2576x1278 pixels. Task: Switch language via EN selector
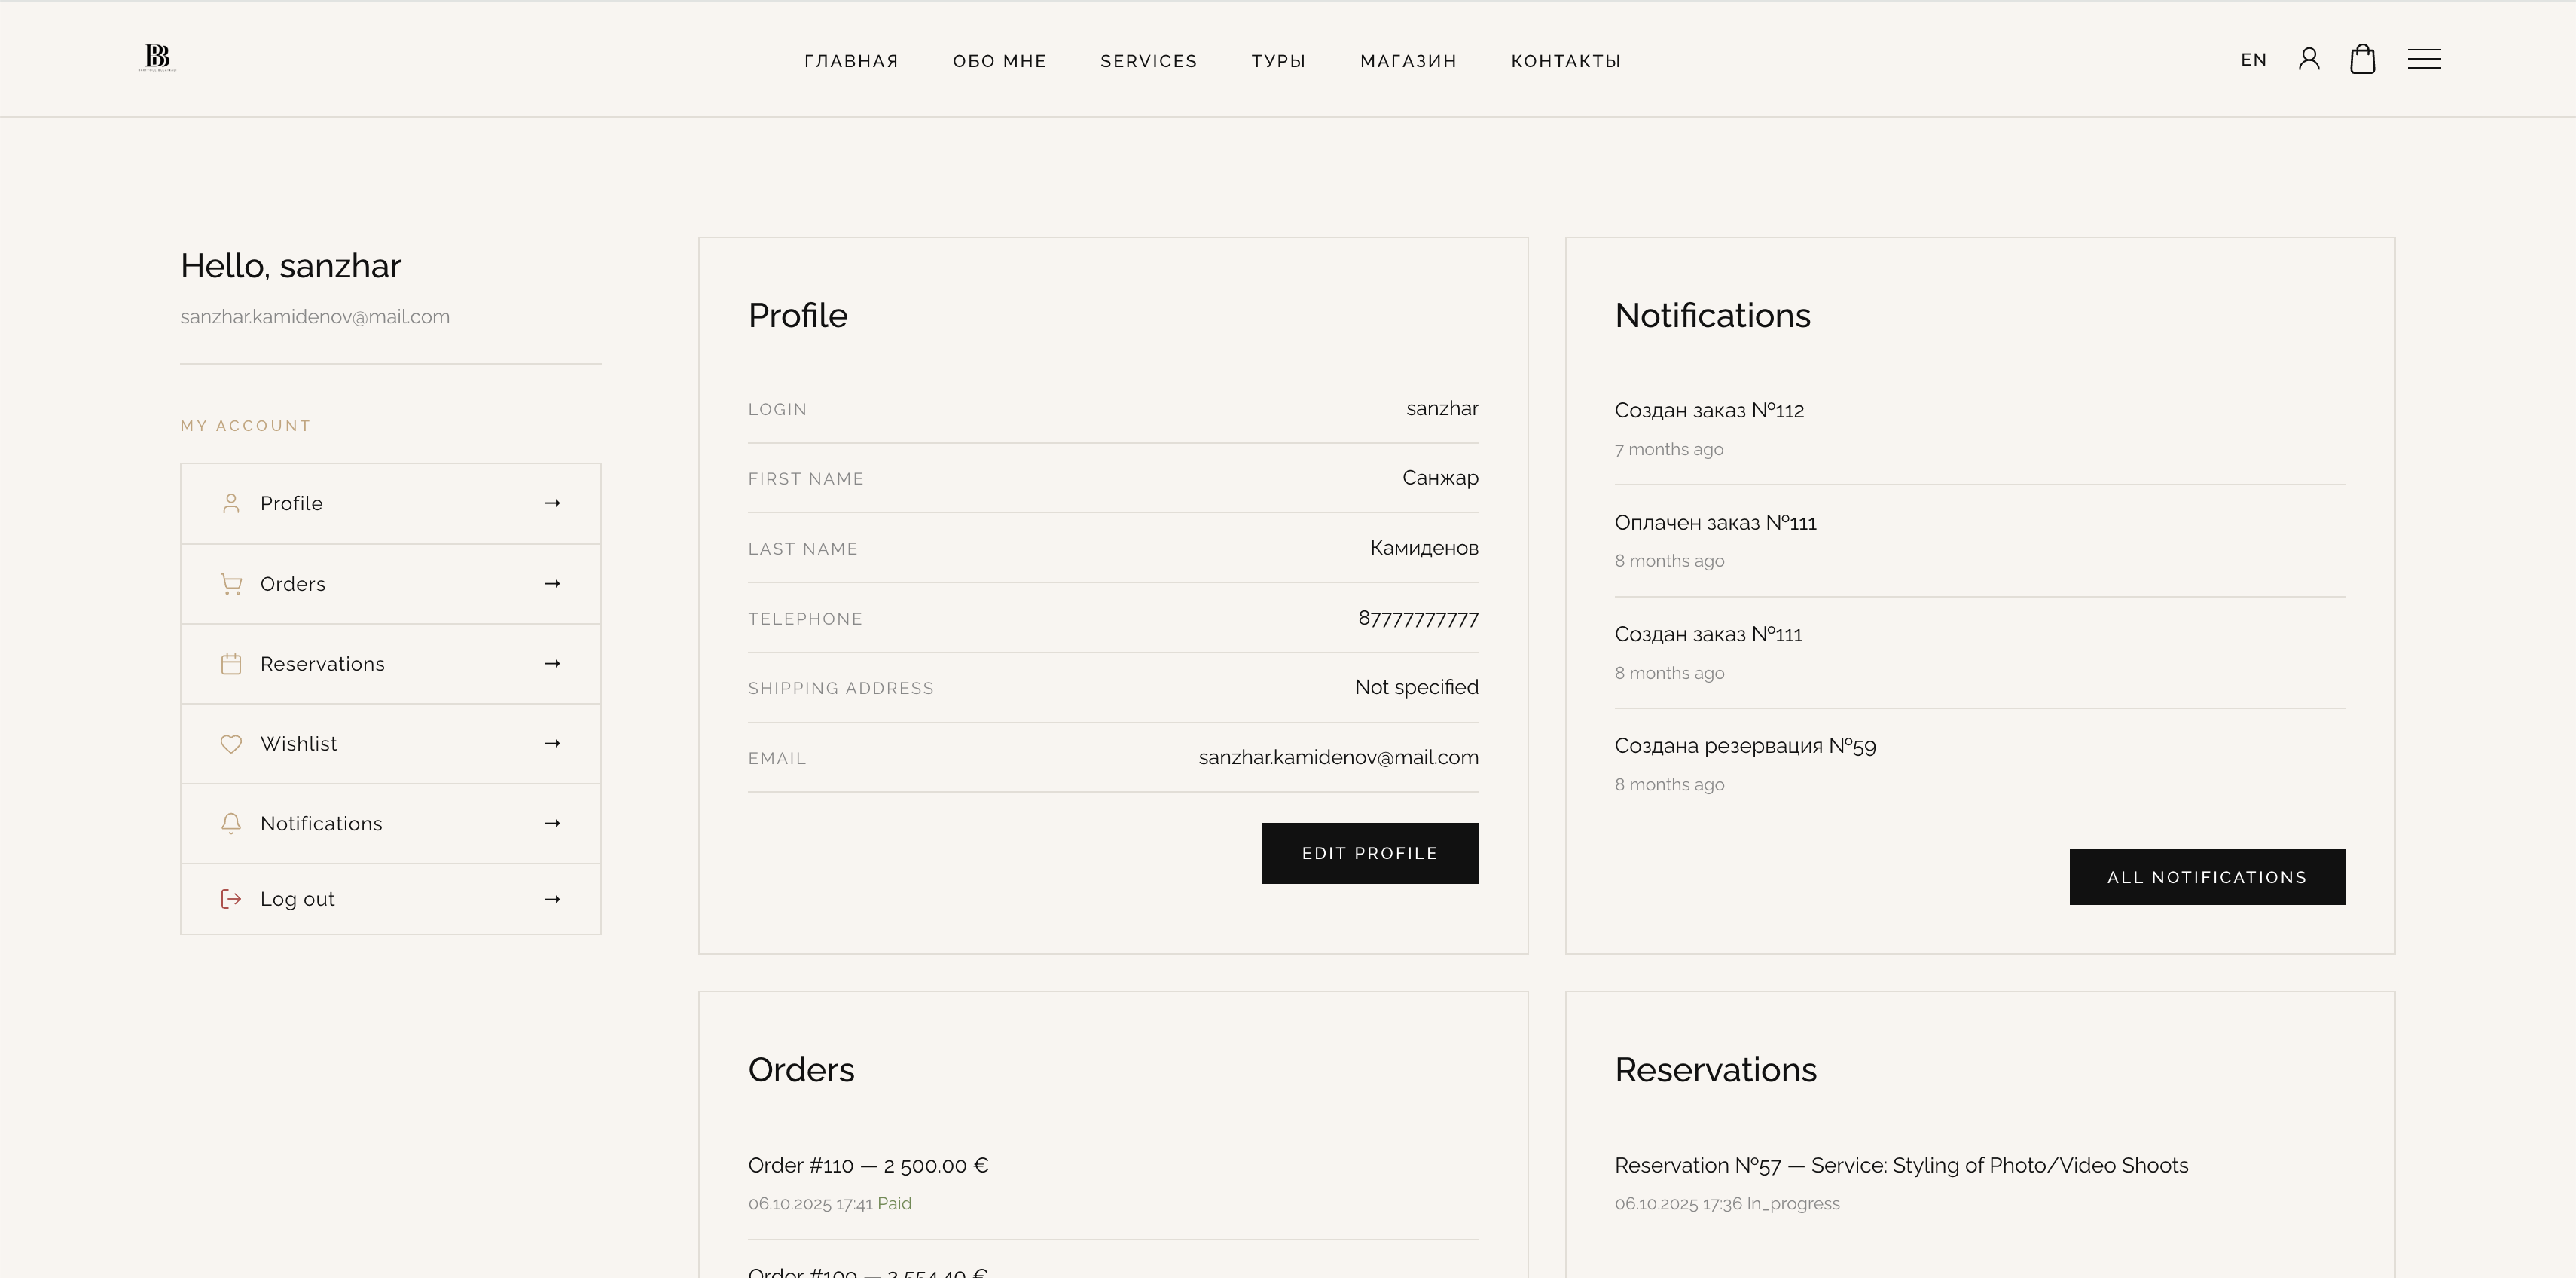coord(2254,60)
